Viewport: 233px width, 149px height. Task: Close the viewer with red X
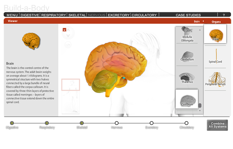[x=64, y=30]
